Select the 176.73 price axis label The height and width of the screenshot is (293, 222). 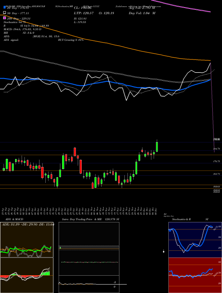point(217,161)
